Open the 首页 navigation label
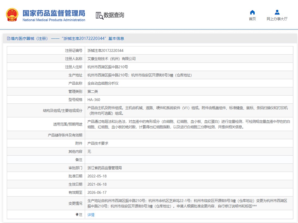The width and height of the screenshot is (298, 223). [x=252, y=19]
